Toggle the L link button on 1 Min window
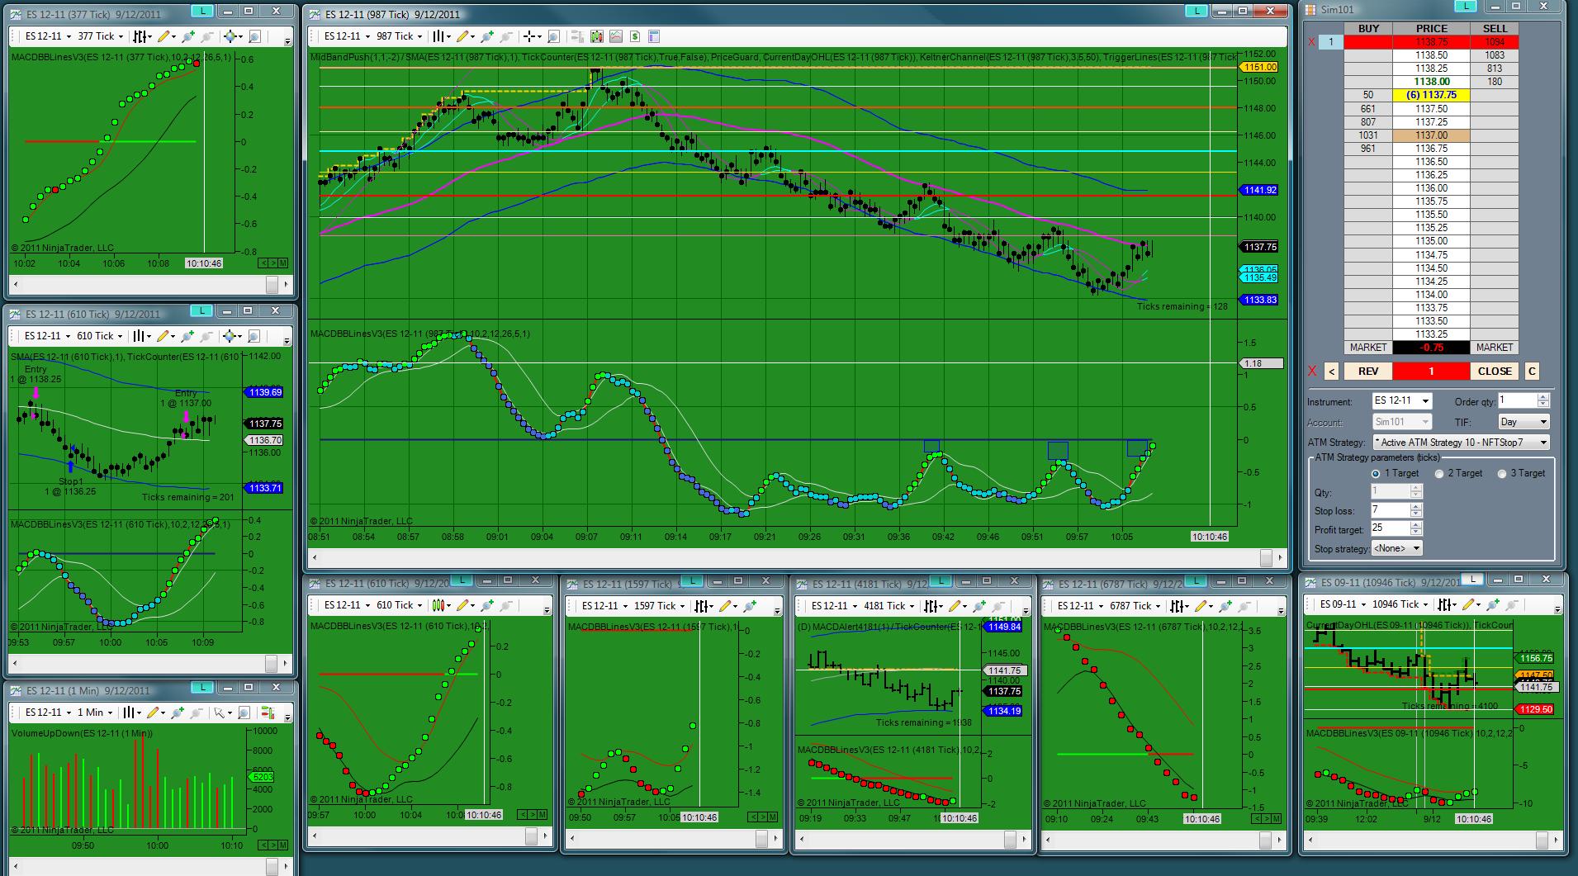This screenshot has height=876, width=1578. pyautogui.click(x=201, y=688)
